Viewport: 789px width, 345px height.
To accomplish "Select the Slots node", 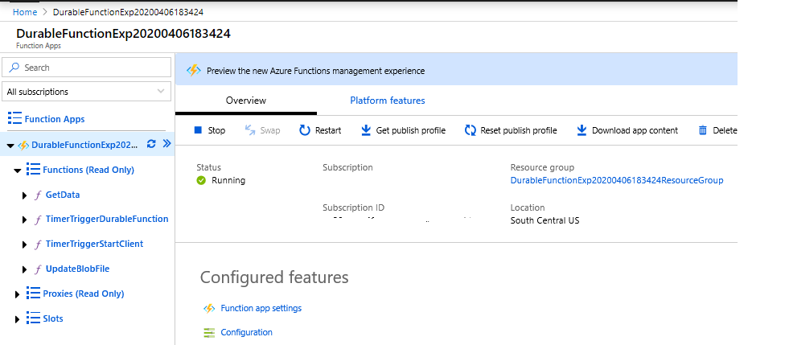I will pyautogui.click(x=53, y=318).
